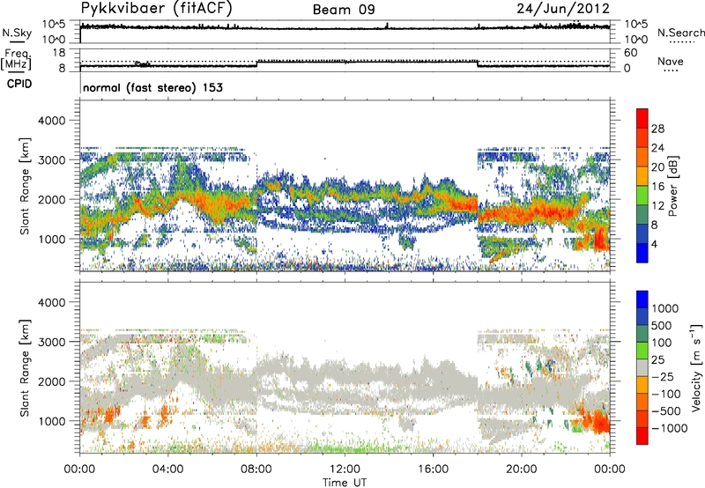The image size is (705, 488).
Task: Click the '16' tick on Power scale
Action: click(x=657, y=187)
